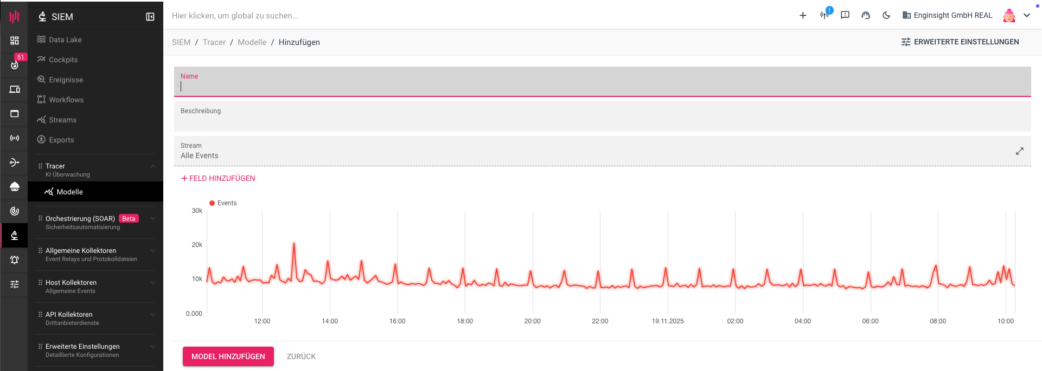Go to Workflows in sidebar
The width and height of the screenshot is (1042, 371).
pos(66,100)
